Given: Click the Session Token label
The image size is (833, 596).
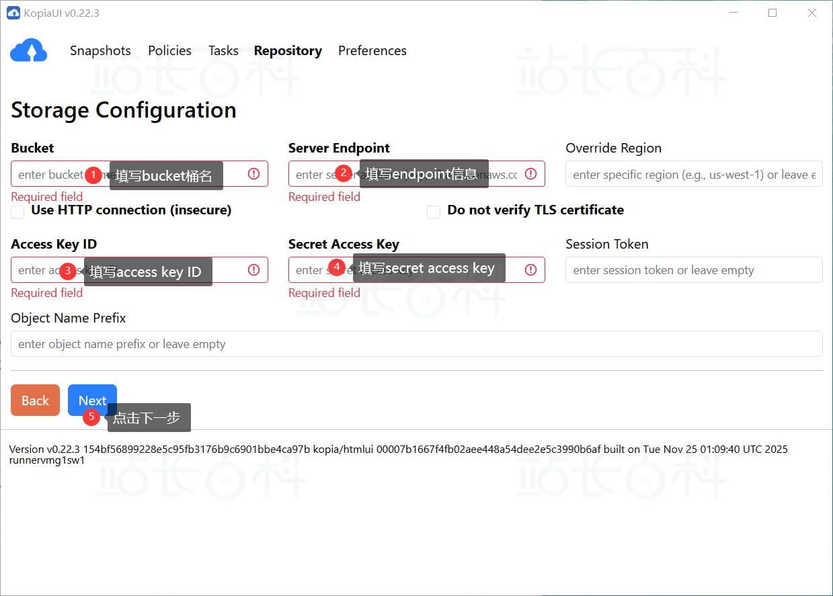Looking at the screenshot, I should 607,244.
